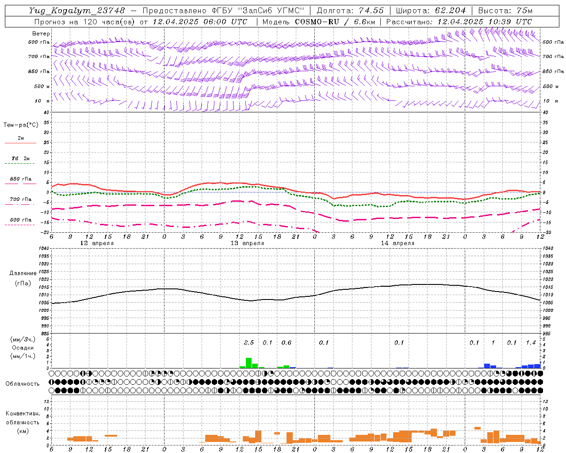Click the station name Yug_Kogalym_23748
Viewport: 566px width, 453px height.
click(x=77, y=11)
